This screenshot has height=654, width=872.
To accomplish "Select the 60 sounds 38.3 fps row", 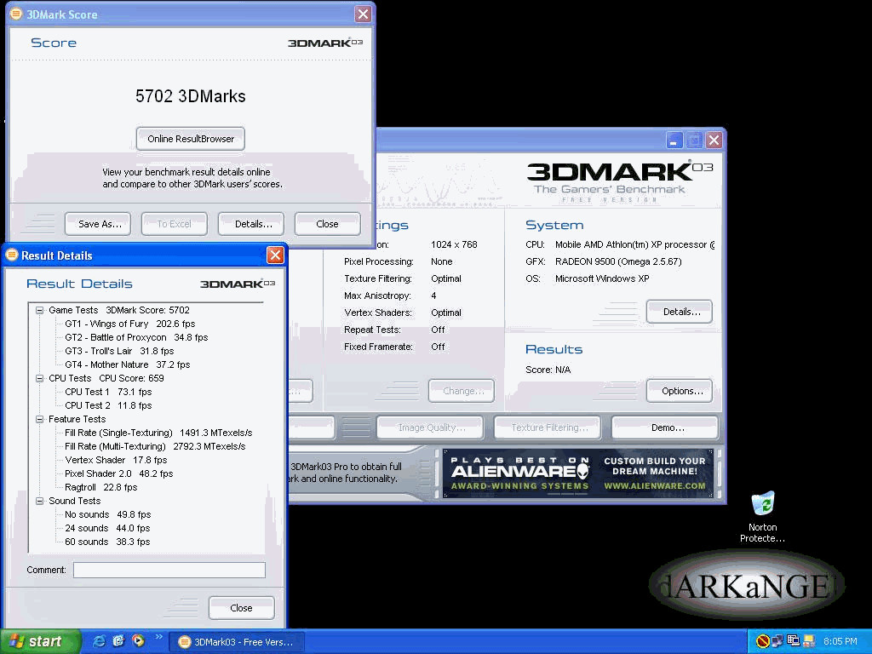I will coord(107,542).
